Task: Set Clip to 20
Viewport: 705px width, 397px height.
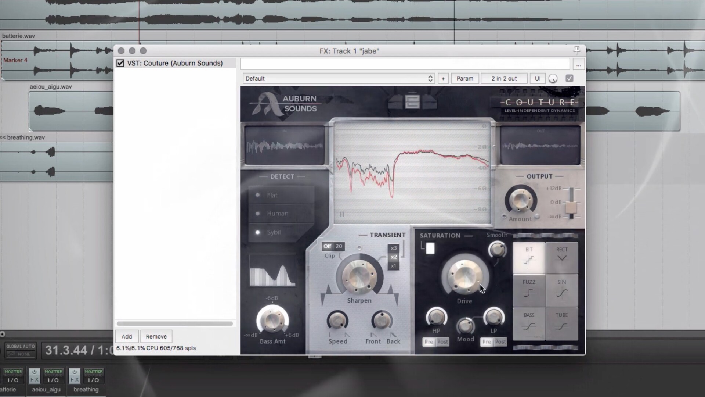Action: (339, 246)
